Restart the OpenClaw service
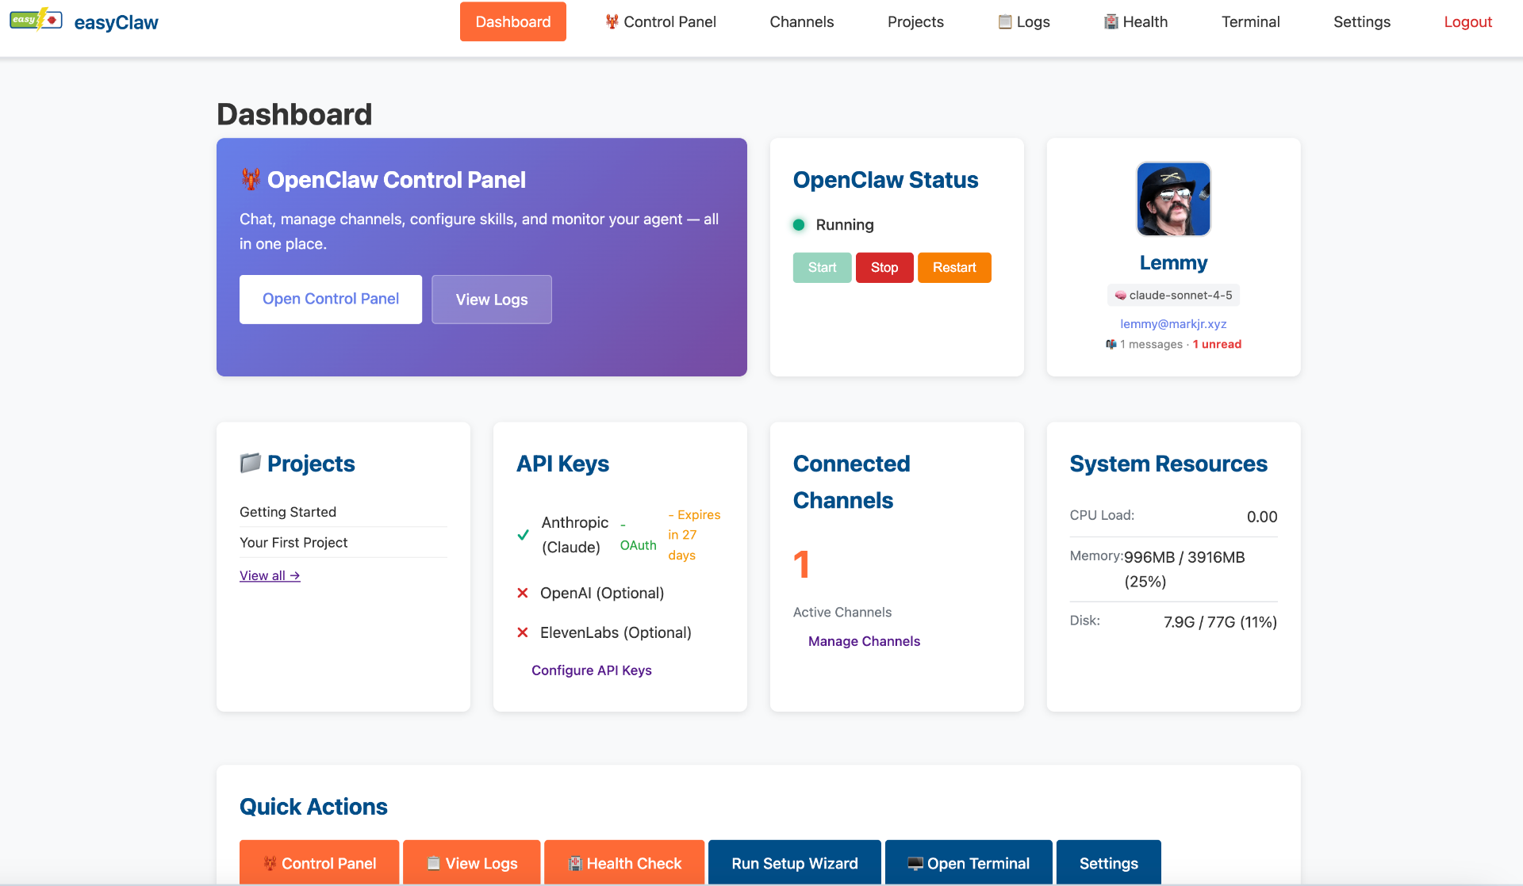1523x886 pixels. [953, 267]
